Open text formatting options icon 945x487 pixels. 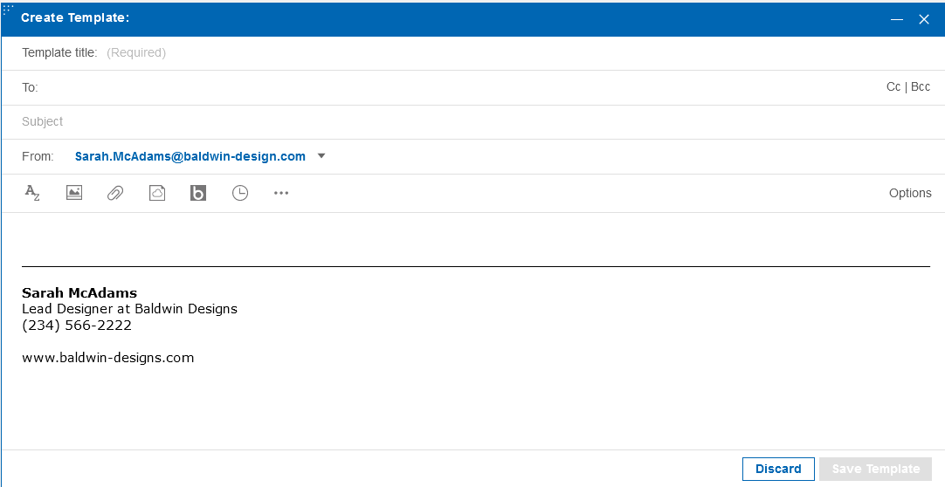point(32,193)
